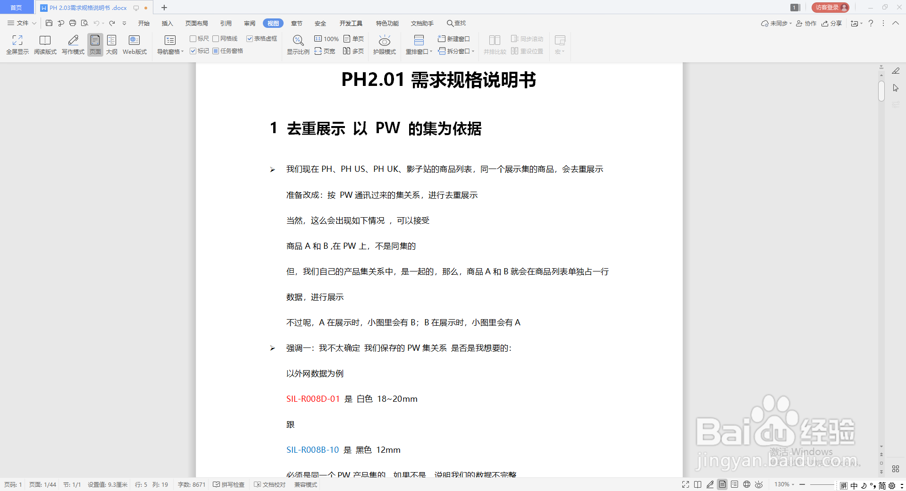Open Web版式 web layout view
Screen dimensions: 906x491
(x=134, y=44)
